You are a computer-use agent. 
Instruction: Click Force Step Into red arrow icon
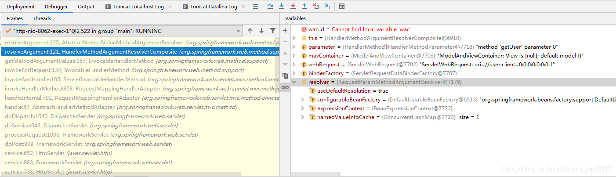(293, 6)
